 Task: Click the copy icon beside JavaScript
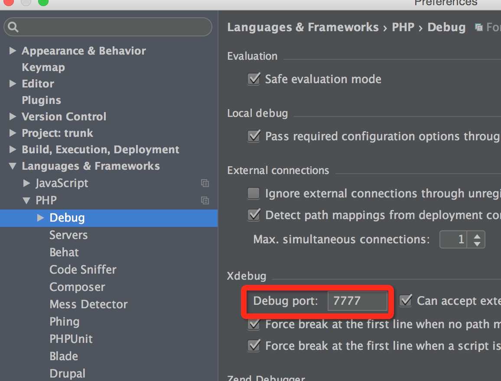click(x=205, y=183)
